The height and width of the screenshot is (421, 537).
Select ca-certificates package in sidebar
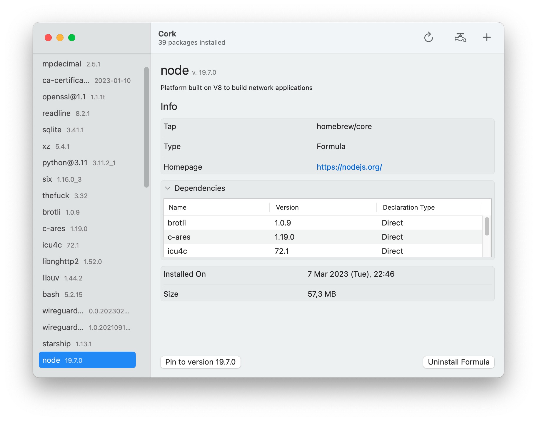coord(87,80)
